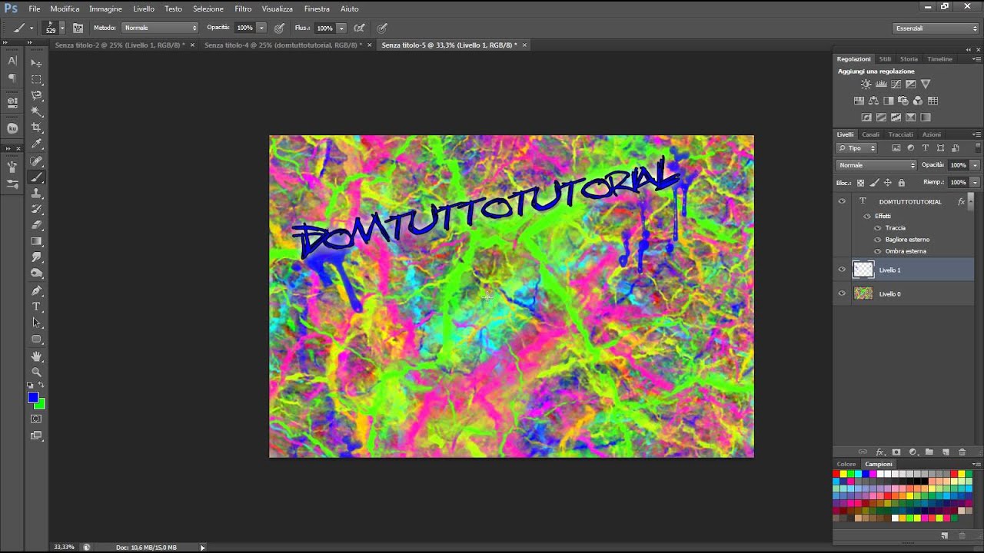Toggle lock transparent pixels
This screenshot has height=553, width=984.
click(860, 183)
